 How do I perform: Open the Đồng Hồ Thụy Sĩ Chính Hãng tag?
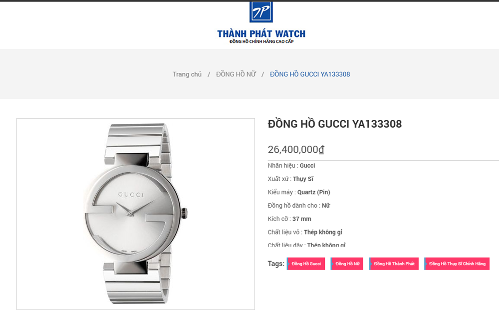457,264
